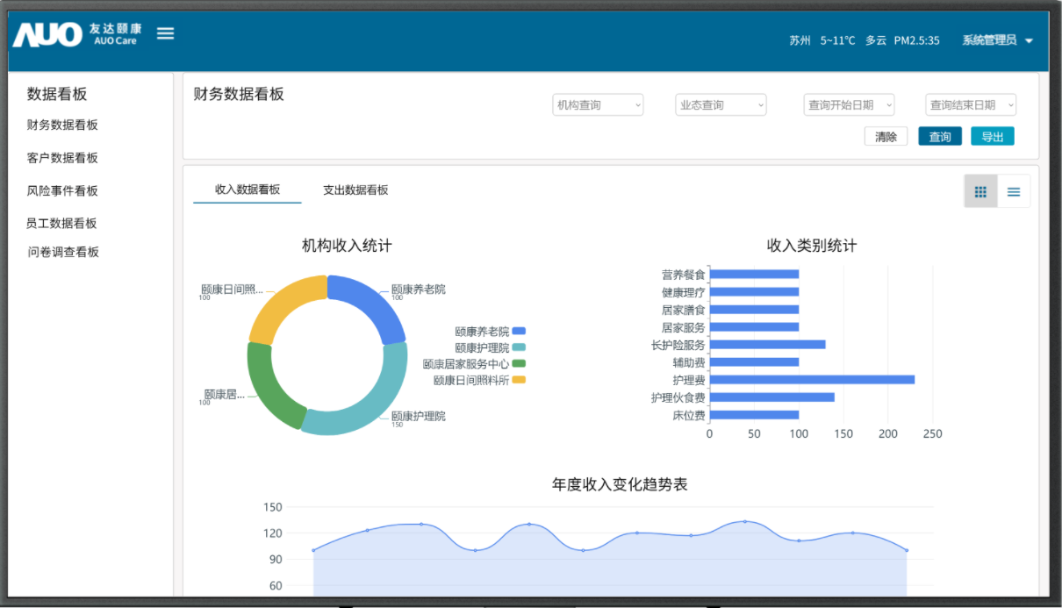Click the 导出 button
Viewport: 1062px width, 608px height.
click(x=993, y=137)
